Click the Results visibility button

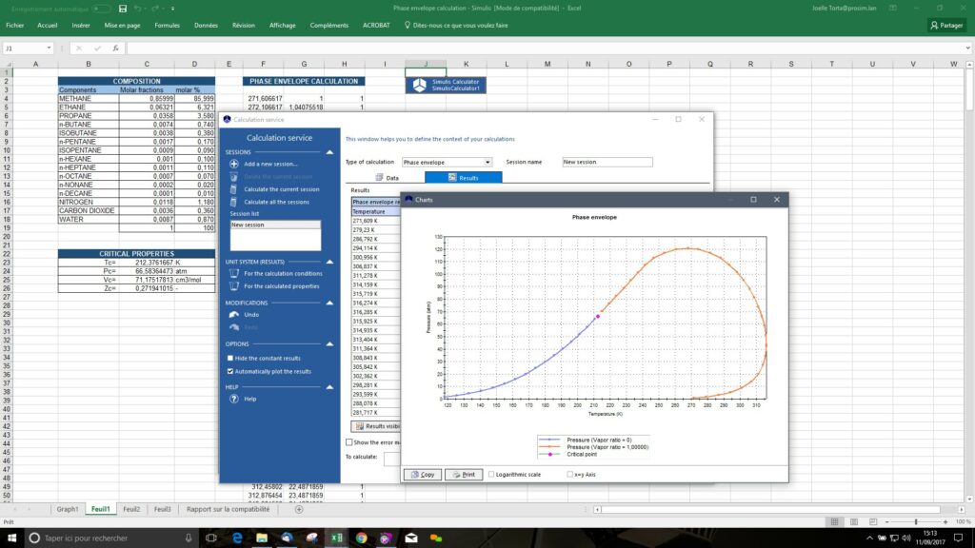[376, 426]
